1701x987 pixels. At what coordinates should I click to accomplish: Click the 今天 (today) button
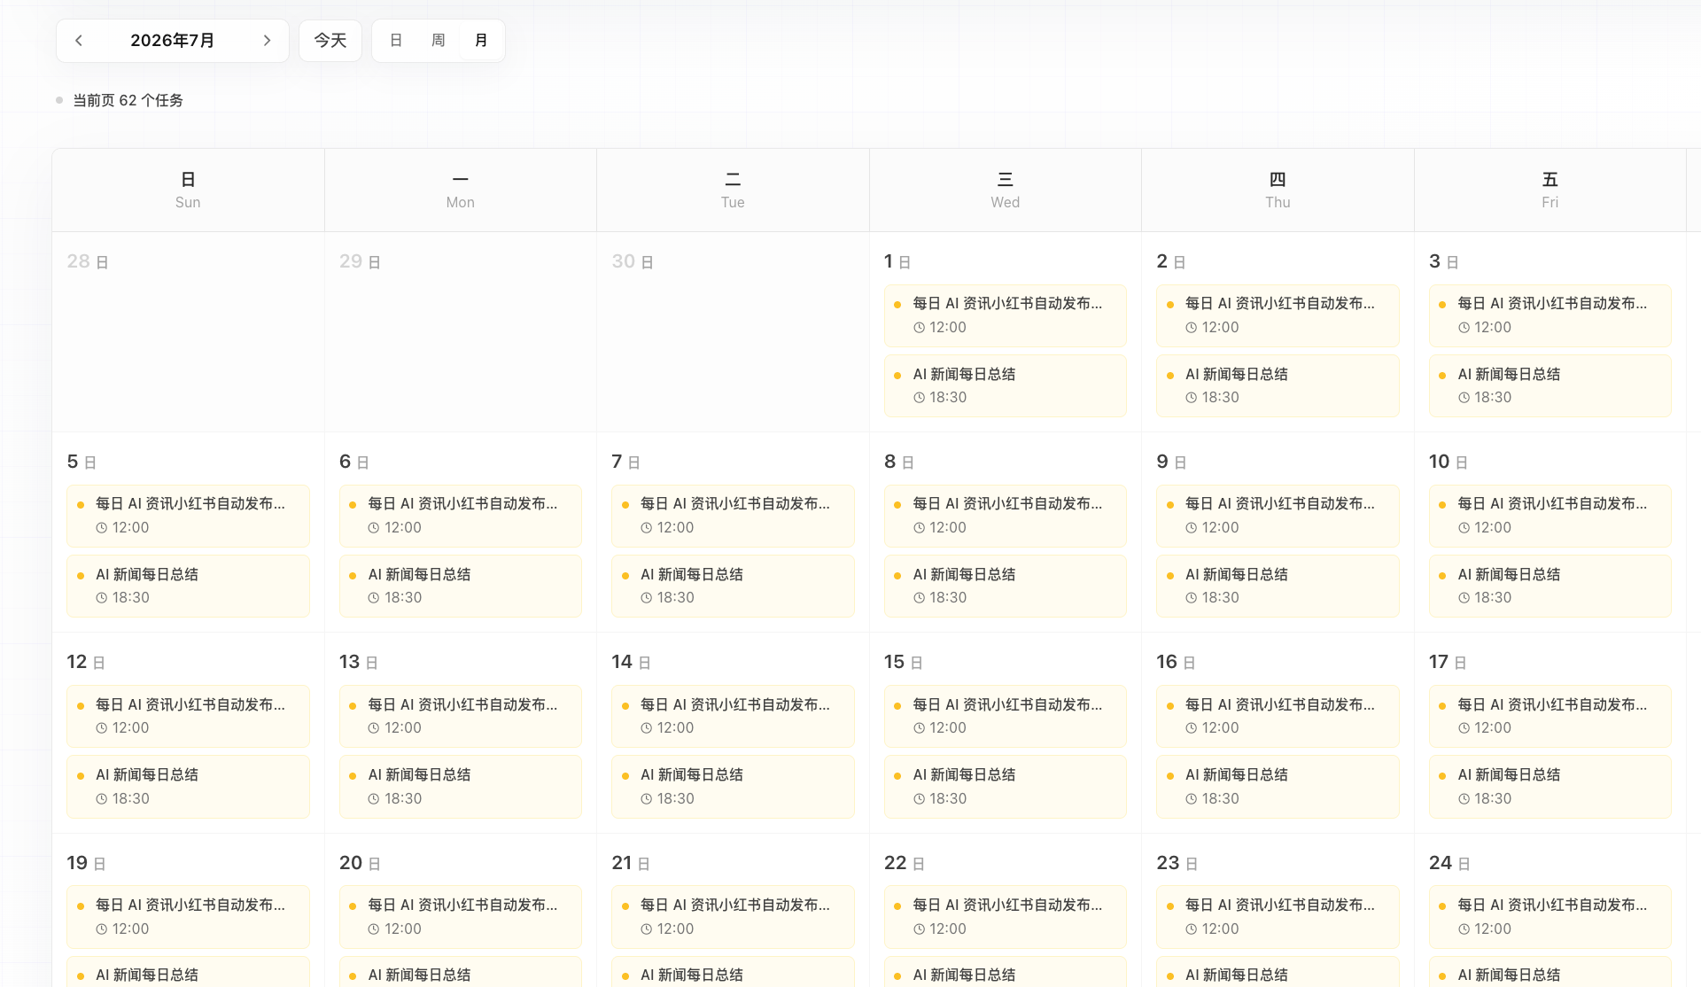click(x=330, y=41)
